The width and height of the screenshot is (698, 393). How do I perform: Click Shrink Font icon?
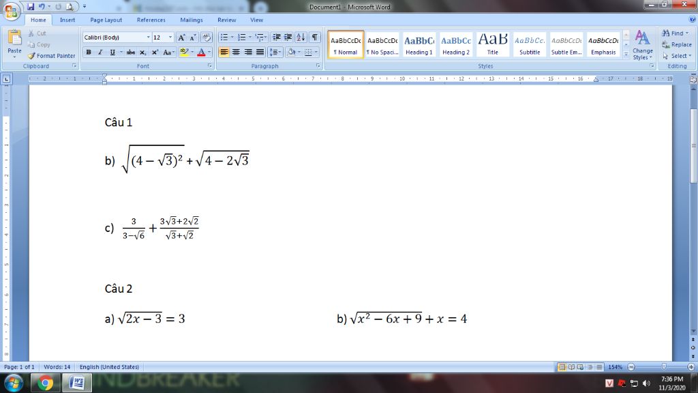tap(193, 38)
